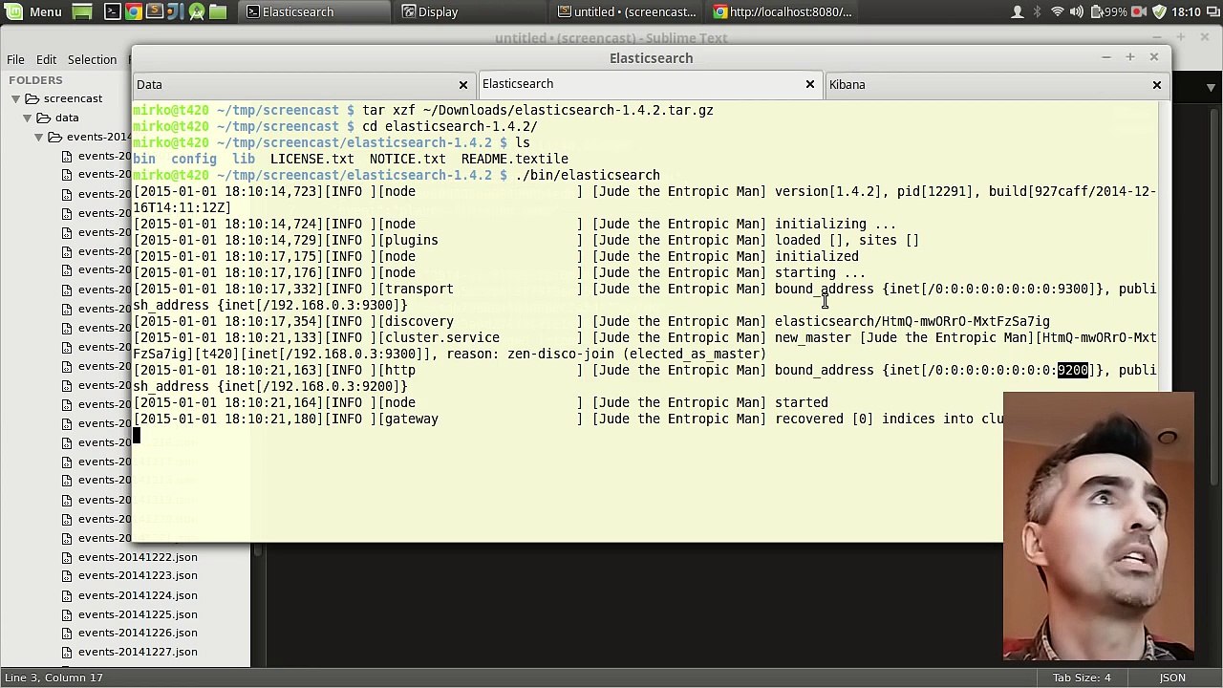Collapse the screencast folder in sidebar
Viewport: 1223px width, 688px height.
[16, 98]
